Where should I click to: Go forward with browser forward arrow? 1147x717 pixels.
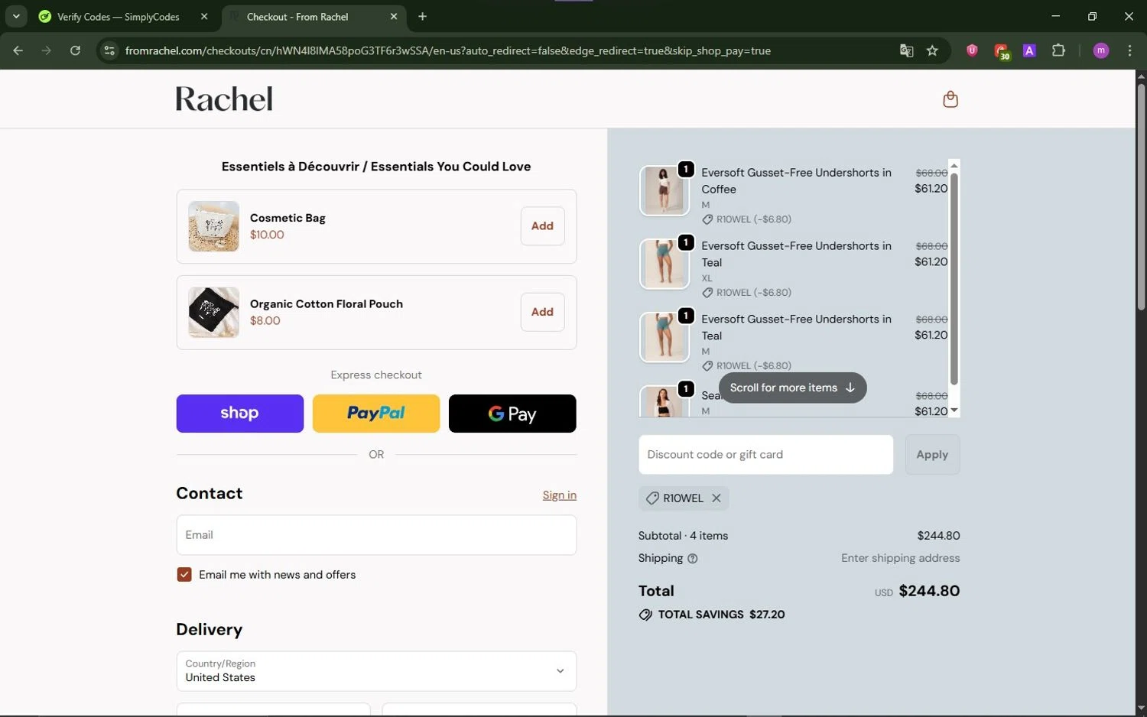point(47,50)
